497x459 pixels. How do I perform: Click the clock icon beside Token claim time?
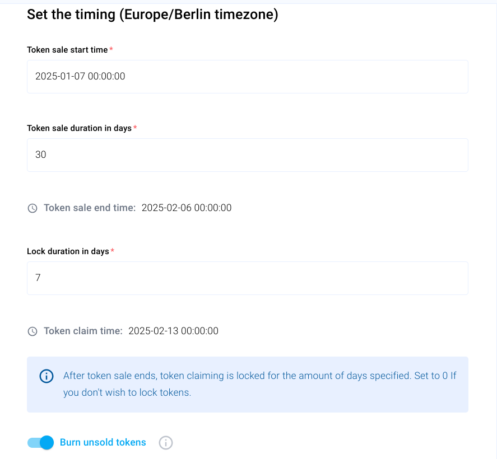(x=32, y=331)
